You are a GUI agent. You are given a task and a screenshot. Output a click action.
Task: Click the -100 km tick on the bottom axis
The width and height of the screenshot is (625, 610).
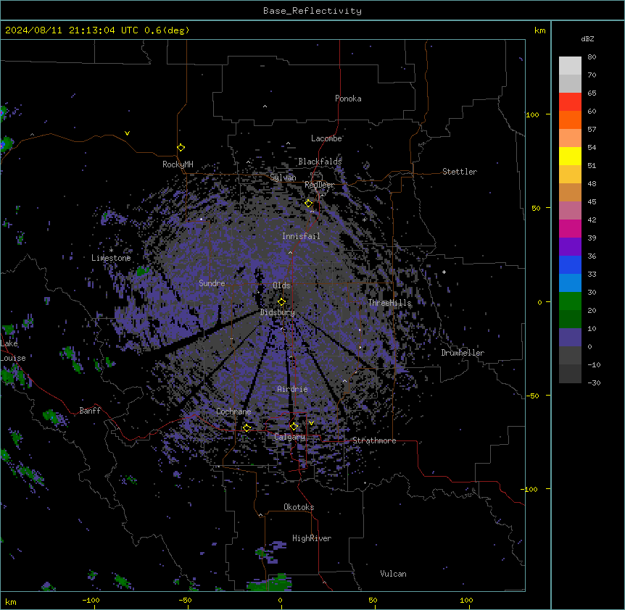coord(91,600)
